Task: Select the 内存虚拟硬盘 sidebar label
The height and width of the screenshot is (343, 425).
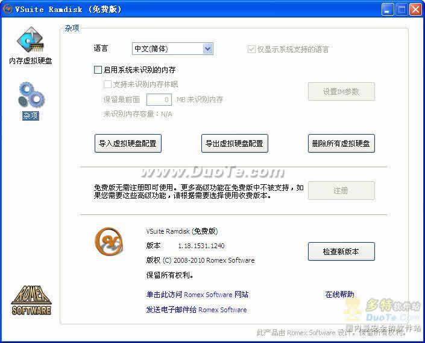Action: (x=30, y=60)
